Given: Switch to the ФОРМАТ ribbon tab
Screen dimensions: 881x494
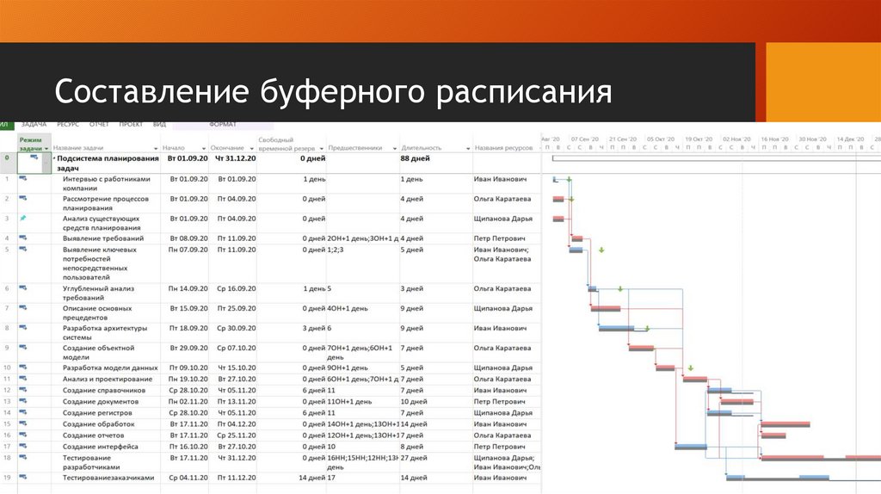Looking at the screenshot, I should [223, 124].
